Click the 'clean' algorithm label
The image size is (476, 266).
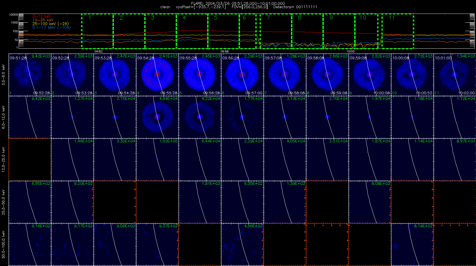[x=165, y=7]
